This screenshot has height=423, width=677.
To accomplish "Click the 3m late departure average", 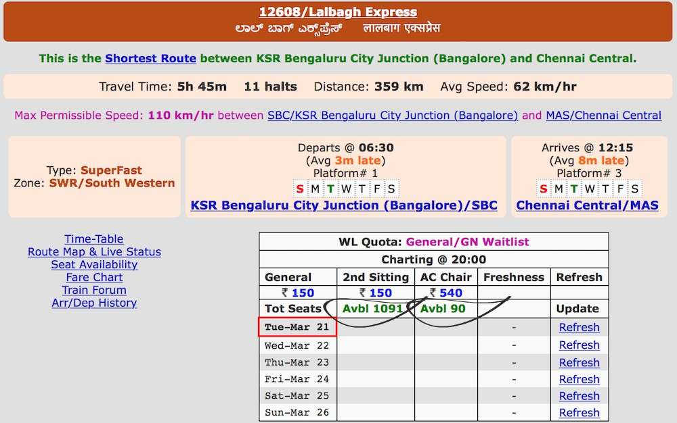I will (x=358, y=161).
